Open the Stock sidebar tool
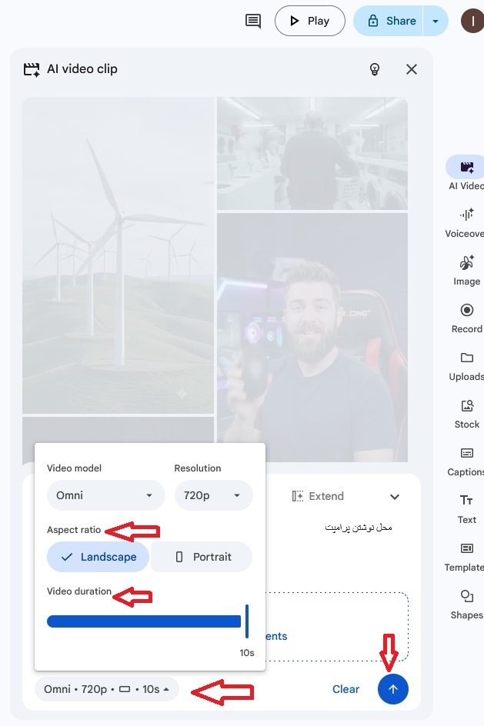484x726 pixels. click(466, 414)
